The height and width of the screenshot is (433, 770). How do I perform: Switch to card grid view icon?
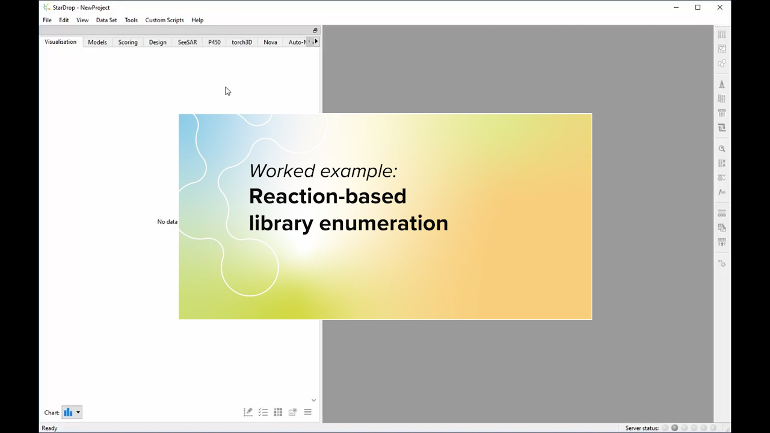277,412
